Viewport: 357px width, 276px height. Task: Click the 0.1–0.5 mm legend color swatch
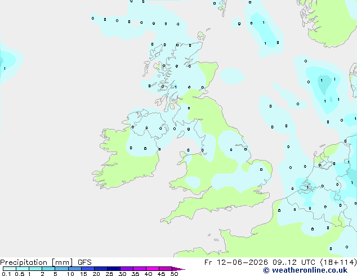tap(10, 269)
